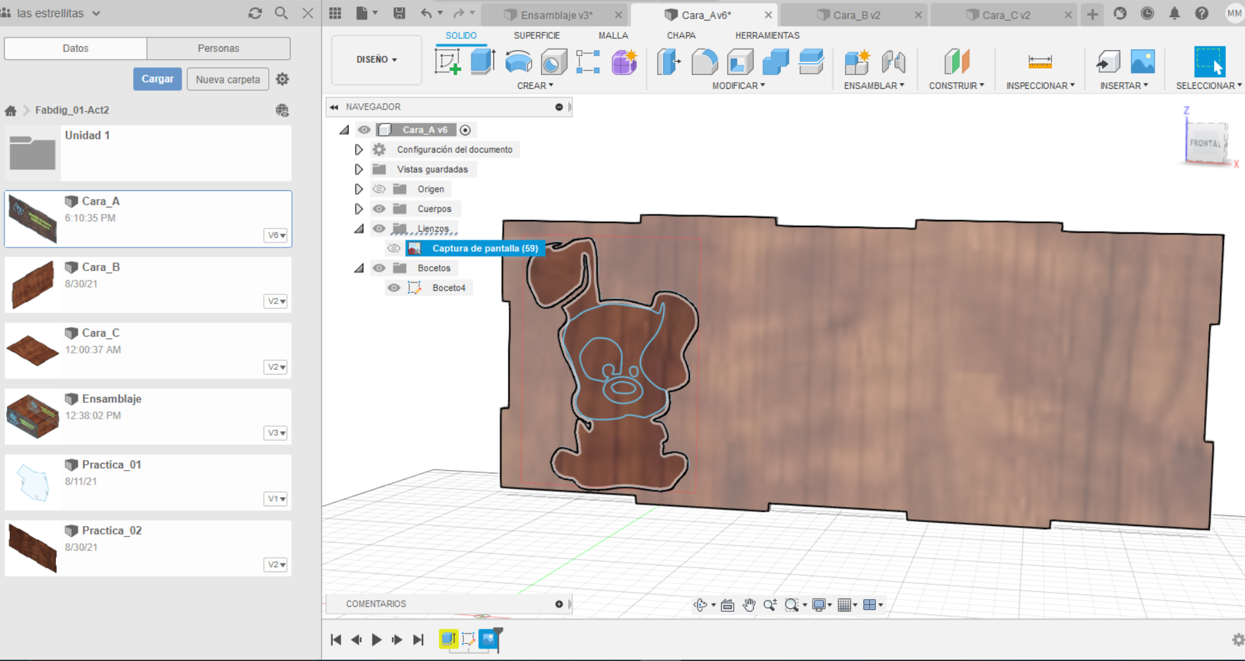
Task: Select the Create Sketch tool
Action: coord(448,61)
